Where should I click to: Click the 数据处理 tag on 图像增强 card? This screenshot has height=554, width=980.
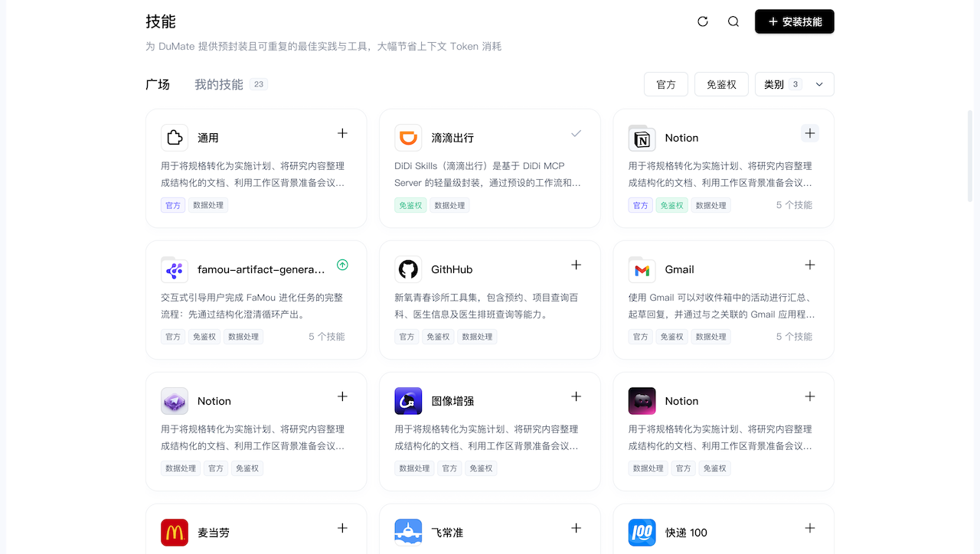(x=414, y=468)
